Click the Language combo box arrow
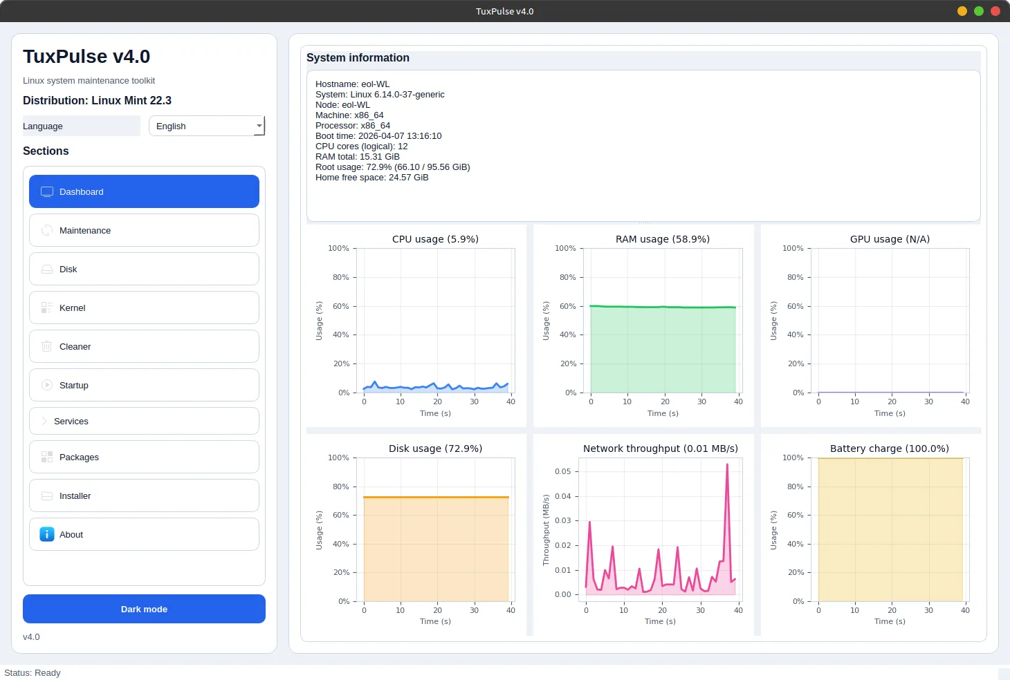 pyautogui.click(x=259, y=126)
